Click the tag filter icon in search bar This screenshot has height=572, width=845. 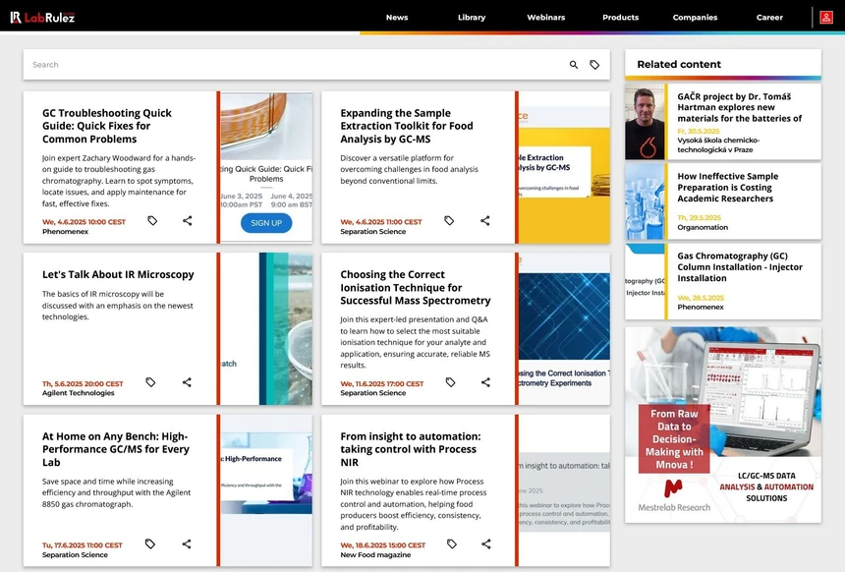(594, 65)
